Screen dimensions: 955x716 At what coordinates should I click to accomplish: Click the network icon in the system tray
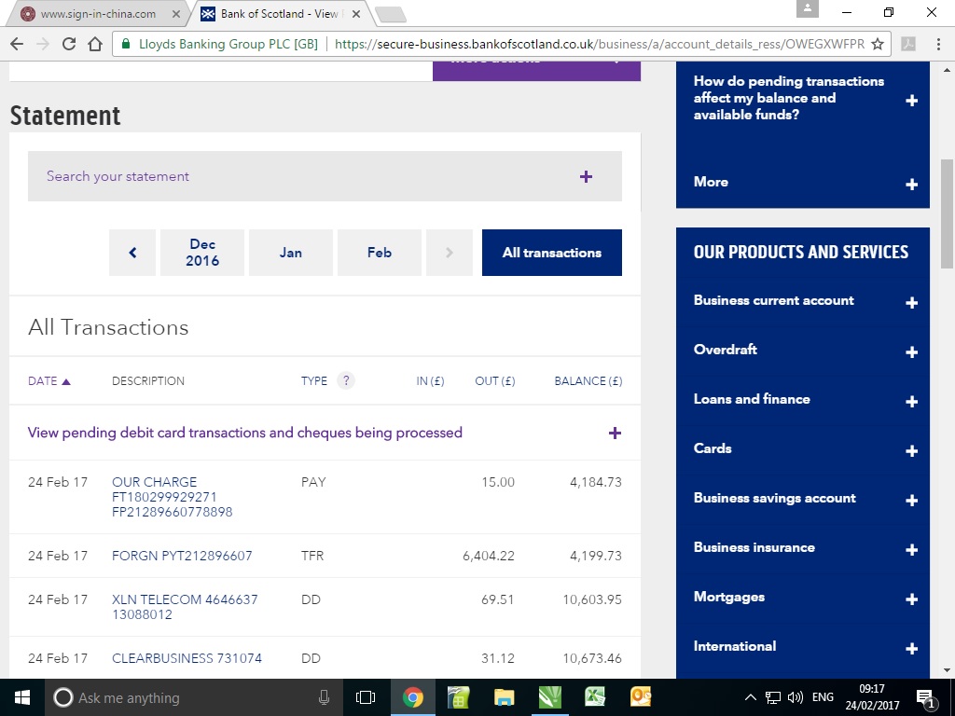[x=773, y=697]
